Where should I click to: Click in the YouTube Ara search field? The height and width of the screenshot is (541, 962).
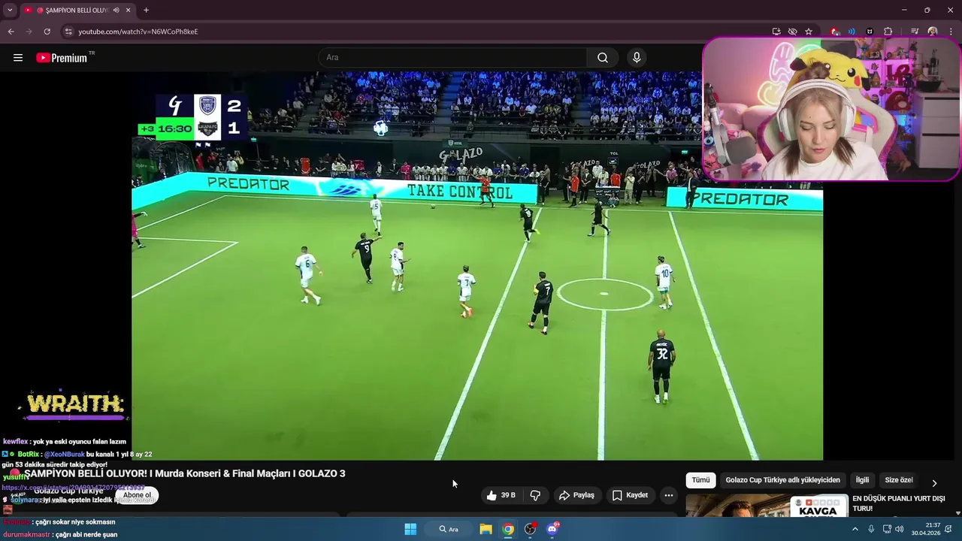pyautogui.click(x=453, y=58)
